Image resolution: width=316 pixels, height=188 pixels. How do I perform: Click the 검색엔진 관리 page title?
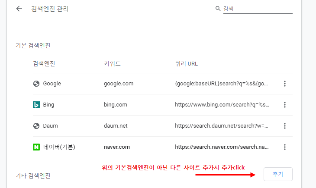click(50, 9)
